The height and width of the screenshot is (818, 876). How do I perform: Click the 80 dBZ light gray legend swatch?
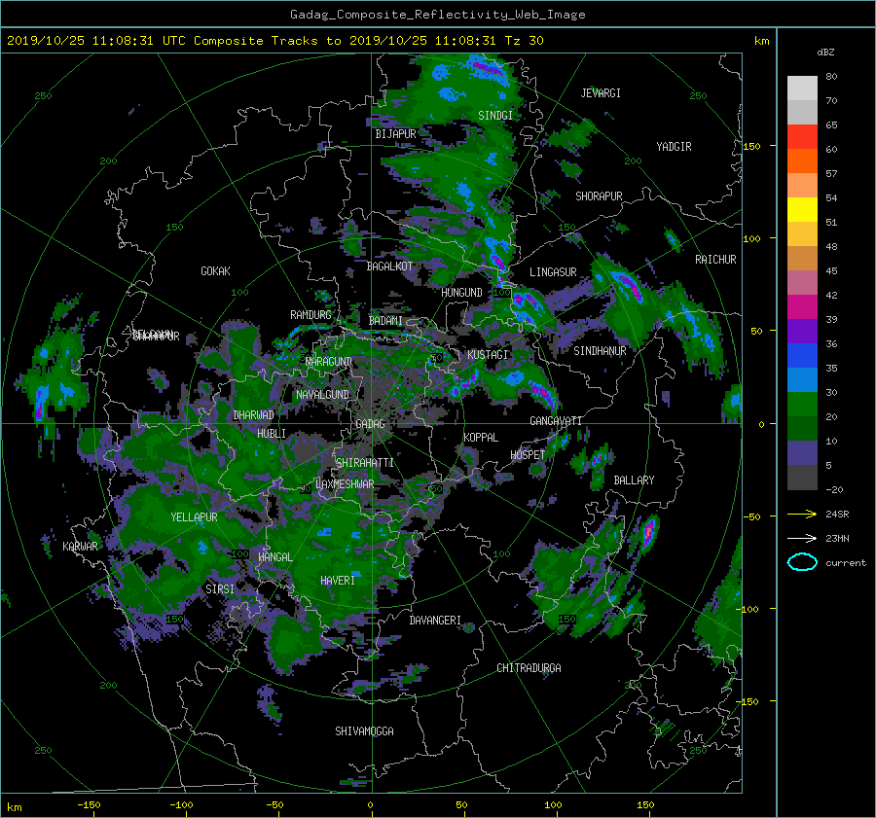[x=802, y=89]
